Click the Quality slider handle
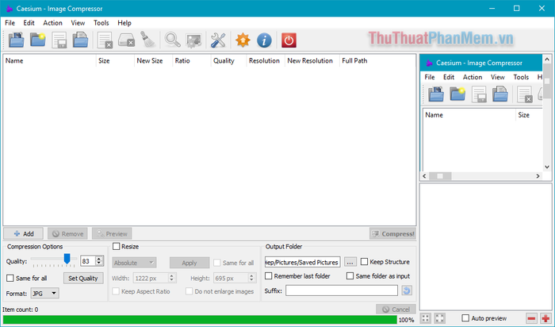Viewport: 555px width, 327px height. pos(67,259)
